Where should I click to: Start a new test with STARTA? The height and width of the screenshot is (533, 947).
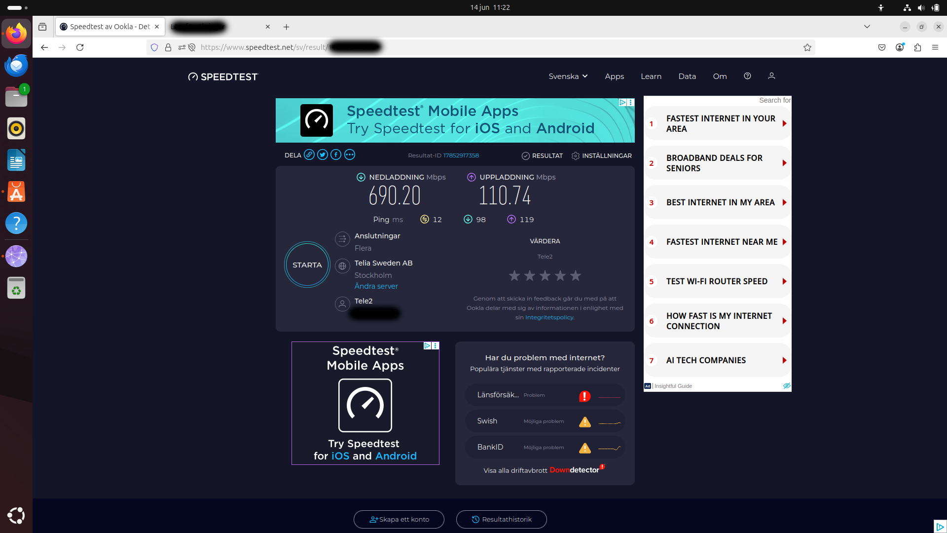(307, 265)
